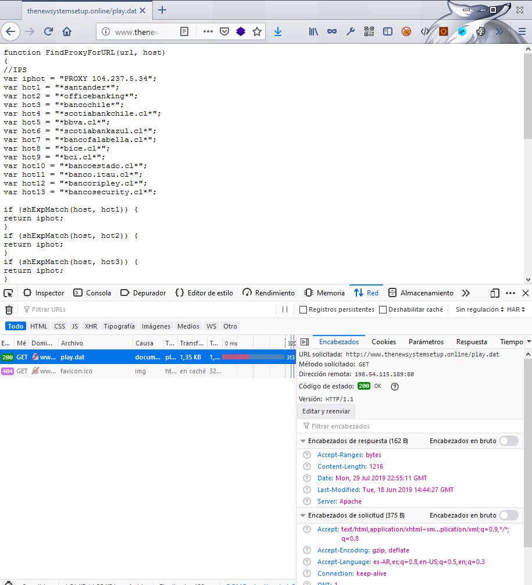532x585 pixels.
Task: Click the browser address bar URL
Action: point(137,32)
